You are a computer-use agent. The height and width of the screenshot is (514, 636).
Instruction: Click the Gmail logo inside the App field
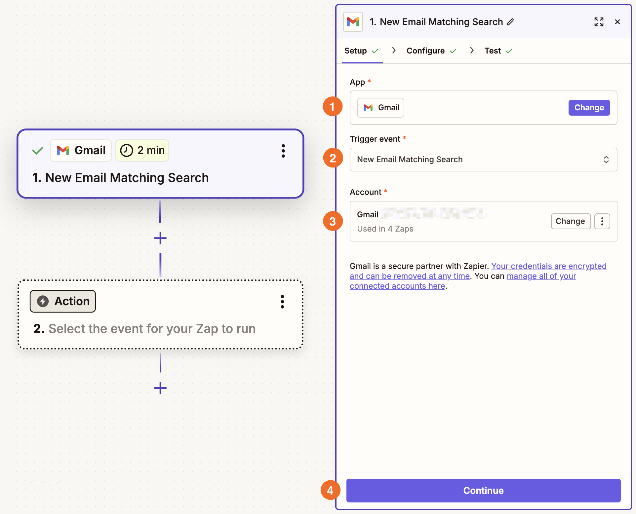[x=368, y=107]
